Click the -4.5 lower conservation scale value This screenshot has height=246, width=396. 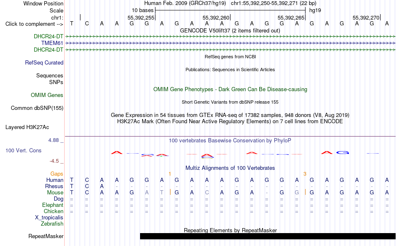click(54, 161)
